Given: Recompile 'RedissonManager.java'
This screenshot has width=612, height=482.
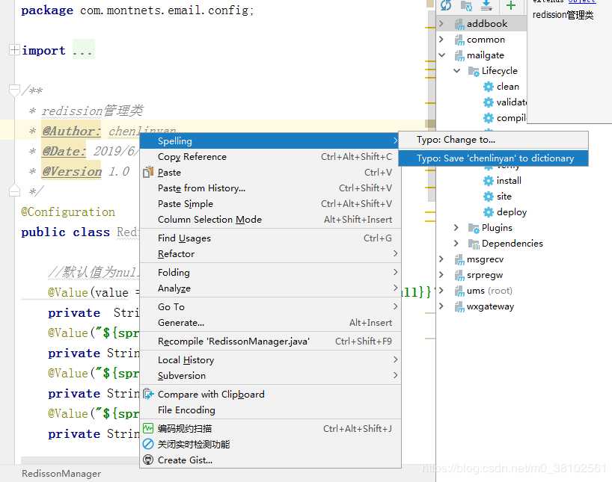Looking at the screenshot, I should click(x=270, y=342).
